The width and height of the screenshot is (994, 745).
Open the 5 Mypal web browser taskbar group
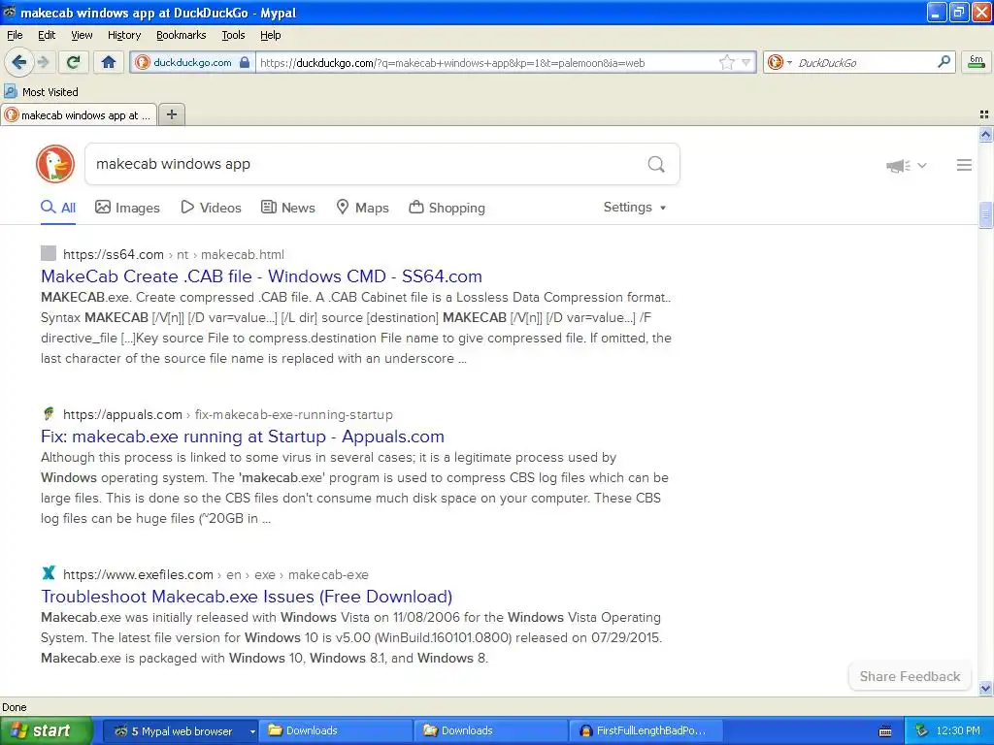tap(181, 731)
